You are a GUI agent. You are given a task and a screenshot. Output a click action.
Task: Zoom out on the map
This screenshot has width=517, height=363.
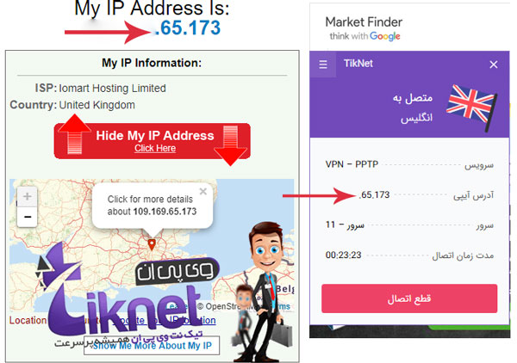tap(27, 217)
